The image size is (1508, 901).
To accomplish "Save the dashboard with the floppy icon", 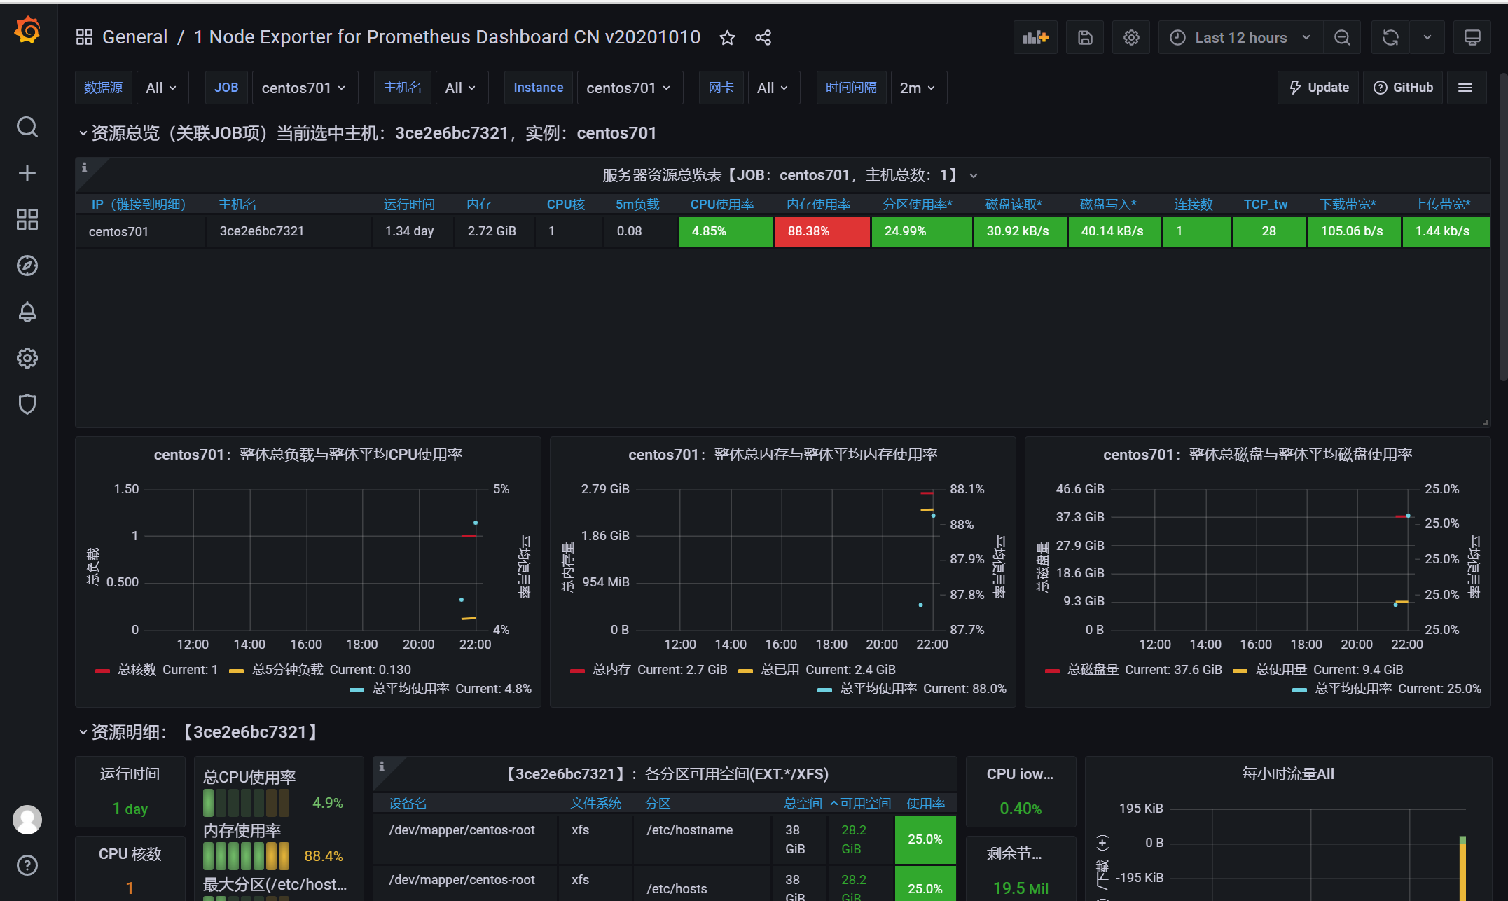I will [1085, 37].
